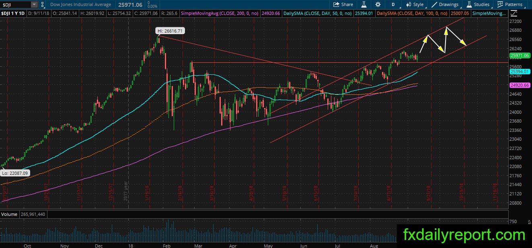
Task: Click the flask icon in the chart toolbar
Action: [x=364, y=4]
